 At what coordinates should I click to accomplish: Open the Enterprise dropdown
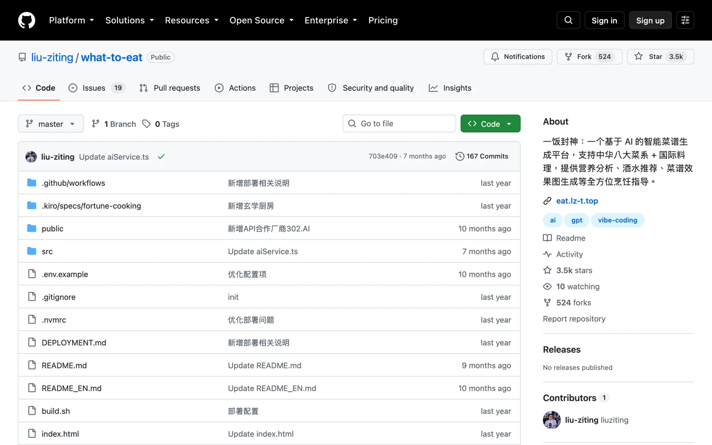pyautogui.click(x=331, y=20)
